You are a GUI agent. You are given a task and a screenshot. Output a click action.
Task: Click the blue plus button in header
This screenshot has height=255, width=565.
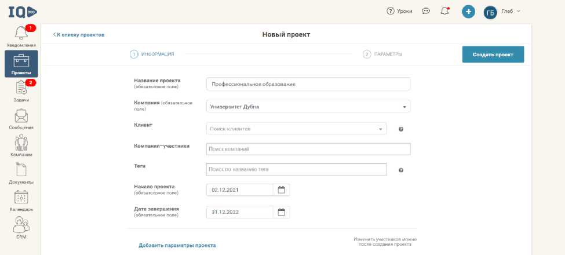click(x=468, y=11)
